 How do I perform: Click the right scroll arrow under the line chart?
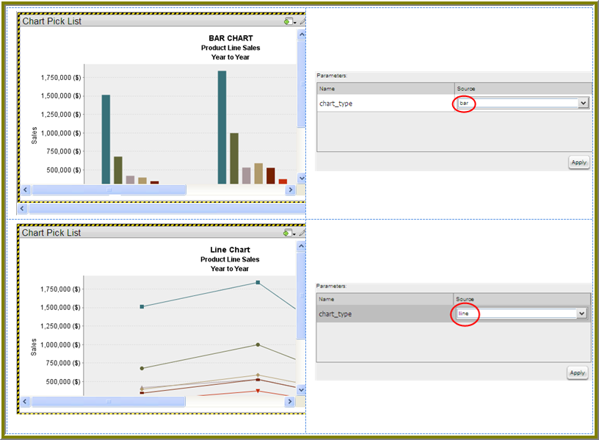click(291, 400)
